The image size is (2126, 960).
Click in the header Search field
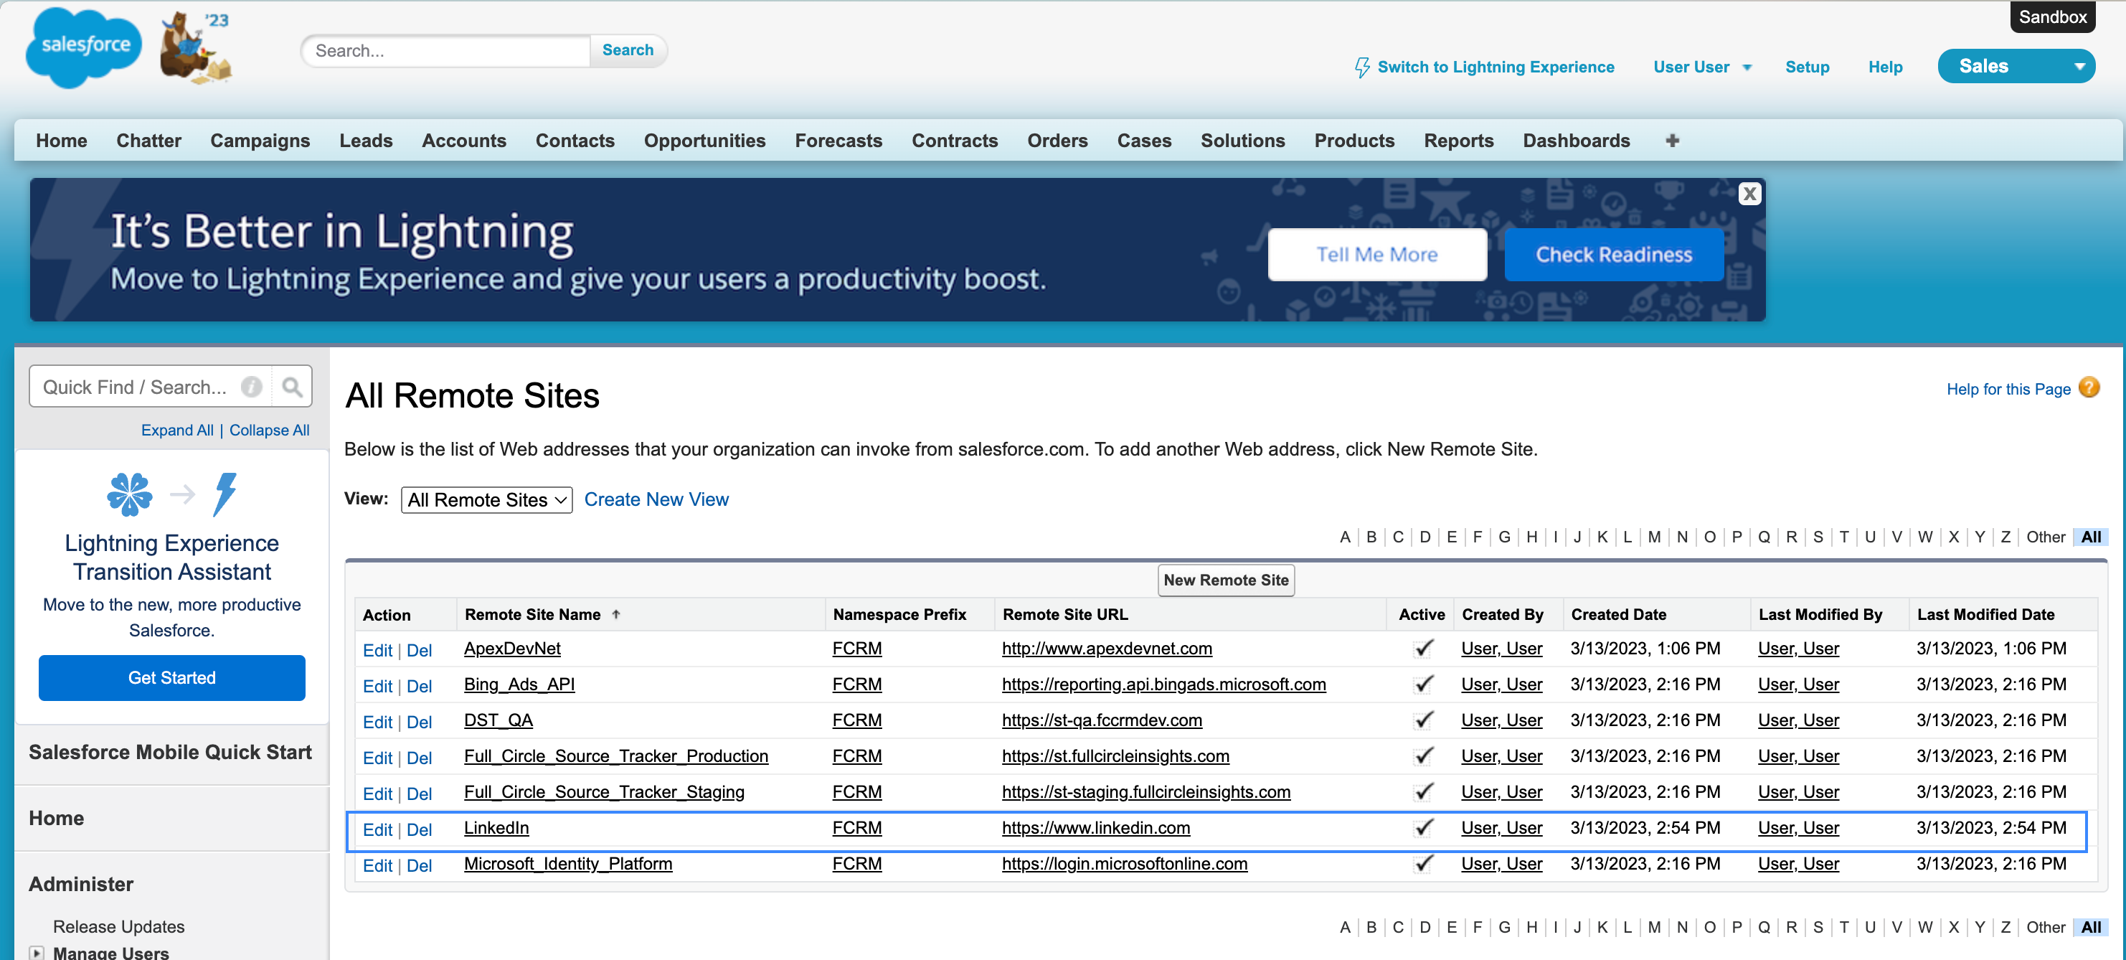pos(446,50)
